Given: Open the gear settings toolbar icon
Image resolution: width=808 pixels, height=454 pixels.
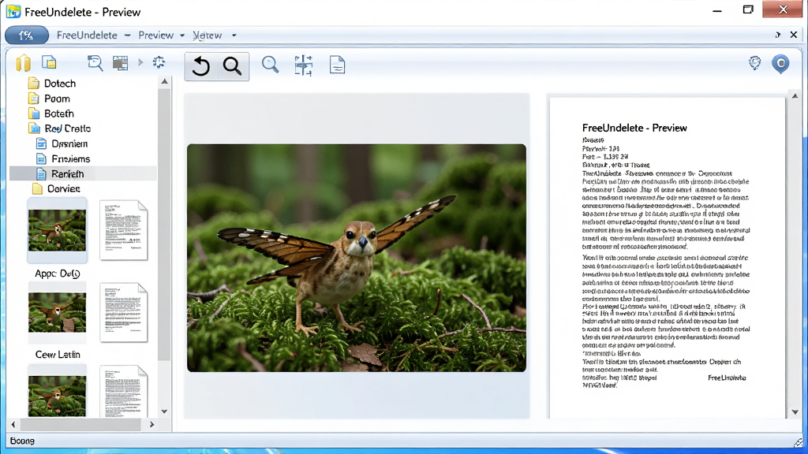Looking at the screenshot, I should coord(159,62).
